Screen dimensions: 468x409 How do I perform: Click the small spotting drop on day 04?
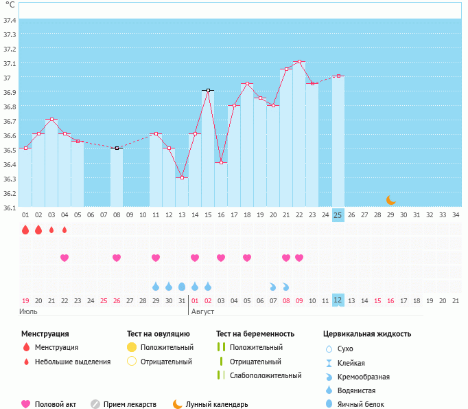(x=65, y=230)
